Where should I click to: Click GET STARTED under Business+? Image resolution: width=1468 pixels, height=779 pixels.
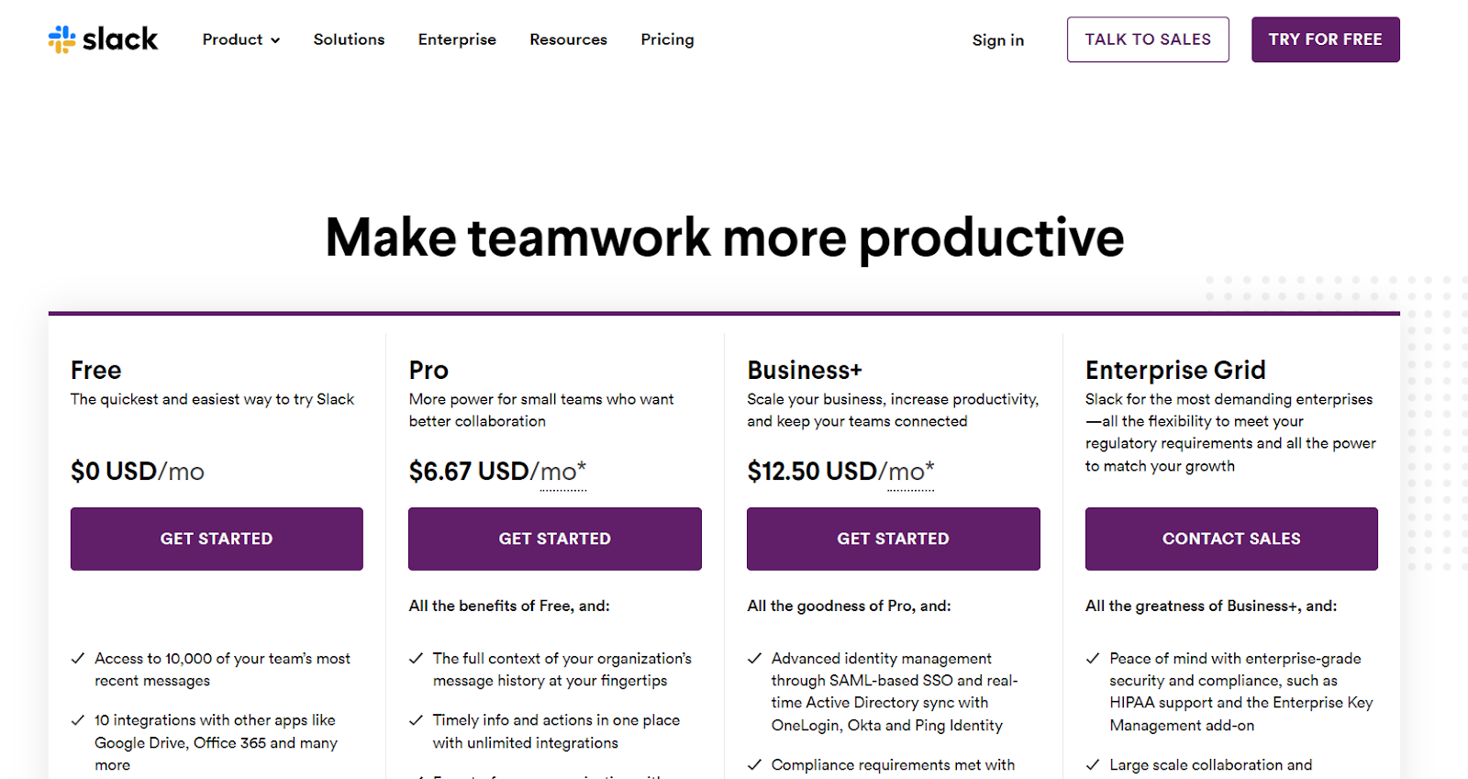(893, 539)
